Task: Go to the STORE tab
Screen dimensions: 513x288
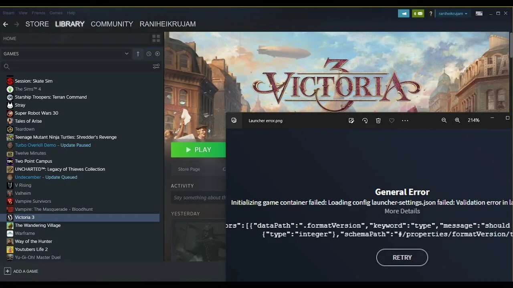Action: (37, 24)
